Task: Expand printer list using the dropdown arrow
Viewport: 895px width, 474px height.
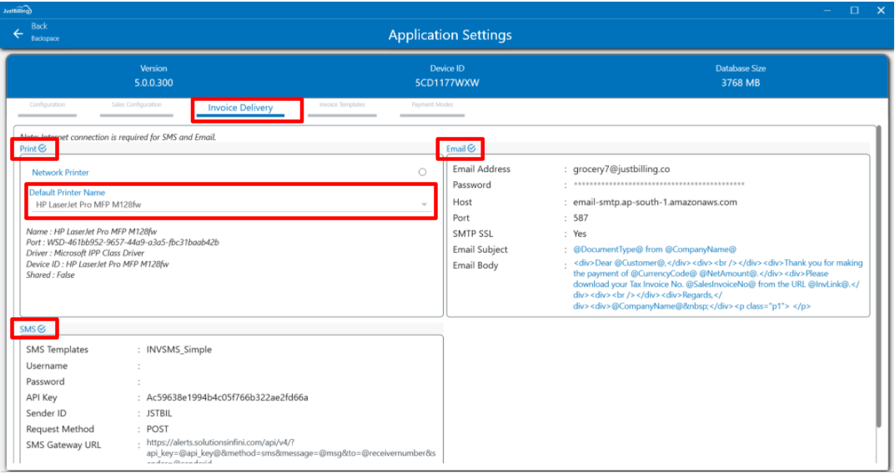Action: click(424, 204)
